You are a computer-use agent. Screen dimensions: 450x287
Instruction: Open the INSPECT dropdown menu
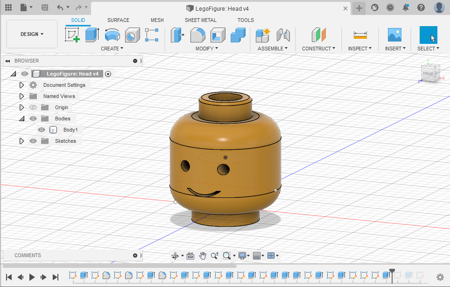click(360, 49)
